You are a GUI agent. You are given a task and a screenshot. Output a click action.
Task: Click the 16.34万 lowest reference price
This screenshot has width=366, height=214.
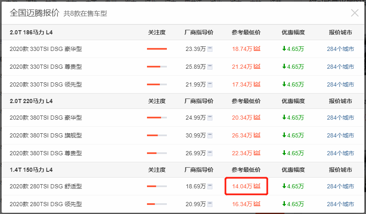[x=242, y=204]
